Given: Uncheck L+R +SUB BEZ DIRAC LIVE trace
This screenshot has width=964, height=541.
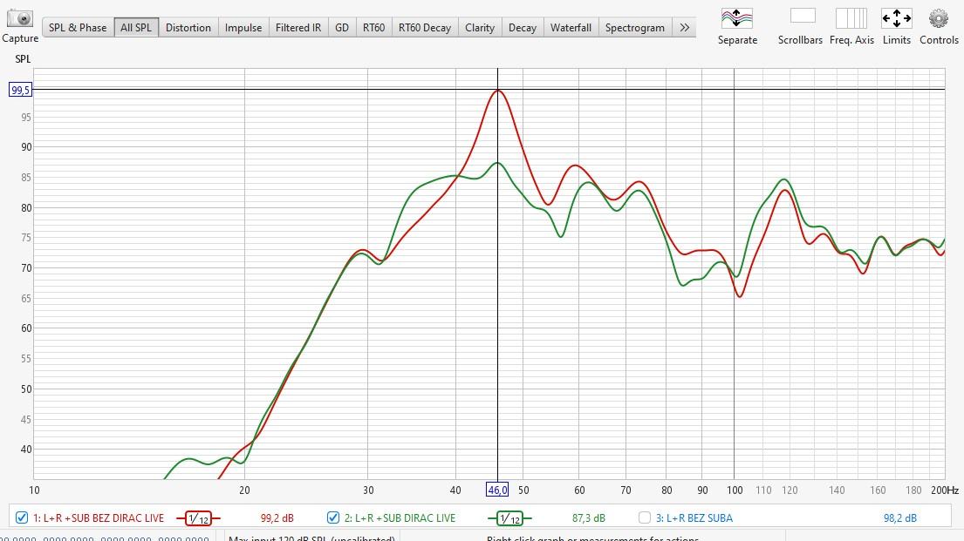Looking at the screenshot, I should (23, 517).
